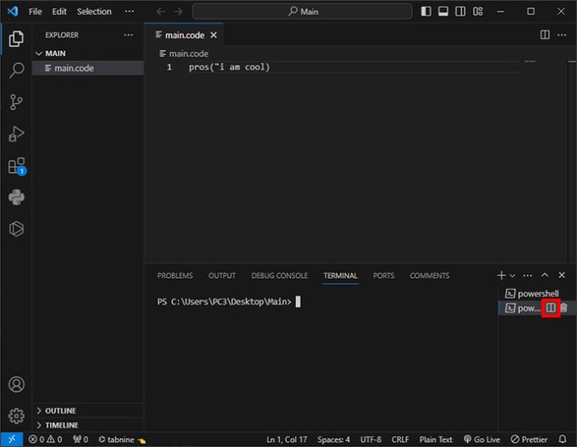Open the Selection menu
This screenshot has width=577, height=447.
point(94,12)
